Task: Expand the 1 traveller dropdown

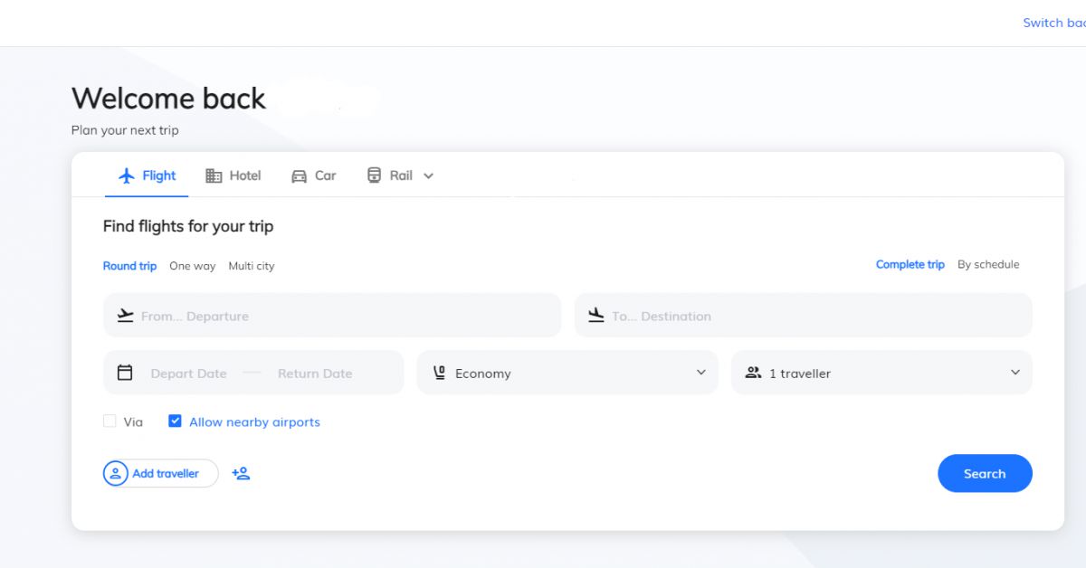Action: [881, 373]
